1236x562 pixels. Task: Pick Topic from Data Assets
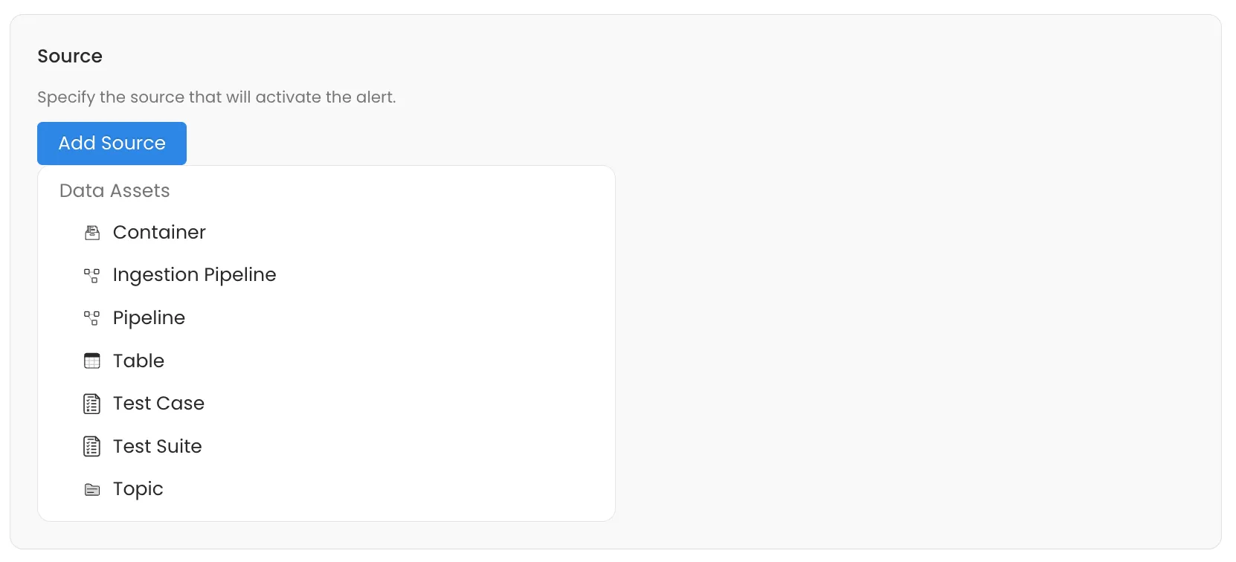tap(138, 489)
